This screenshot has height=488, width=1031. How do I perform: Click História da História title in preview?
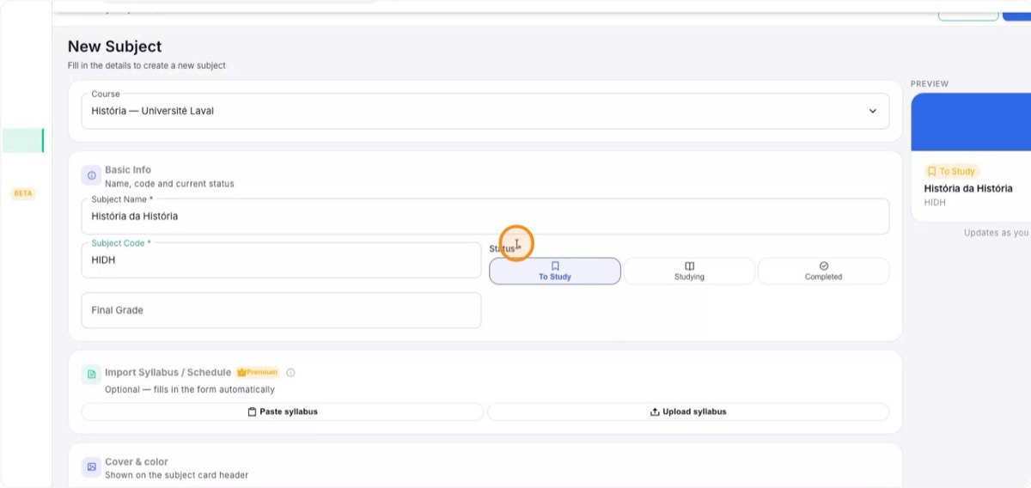[x=968, y=188]
